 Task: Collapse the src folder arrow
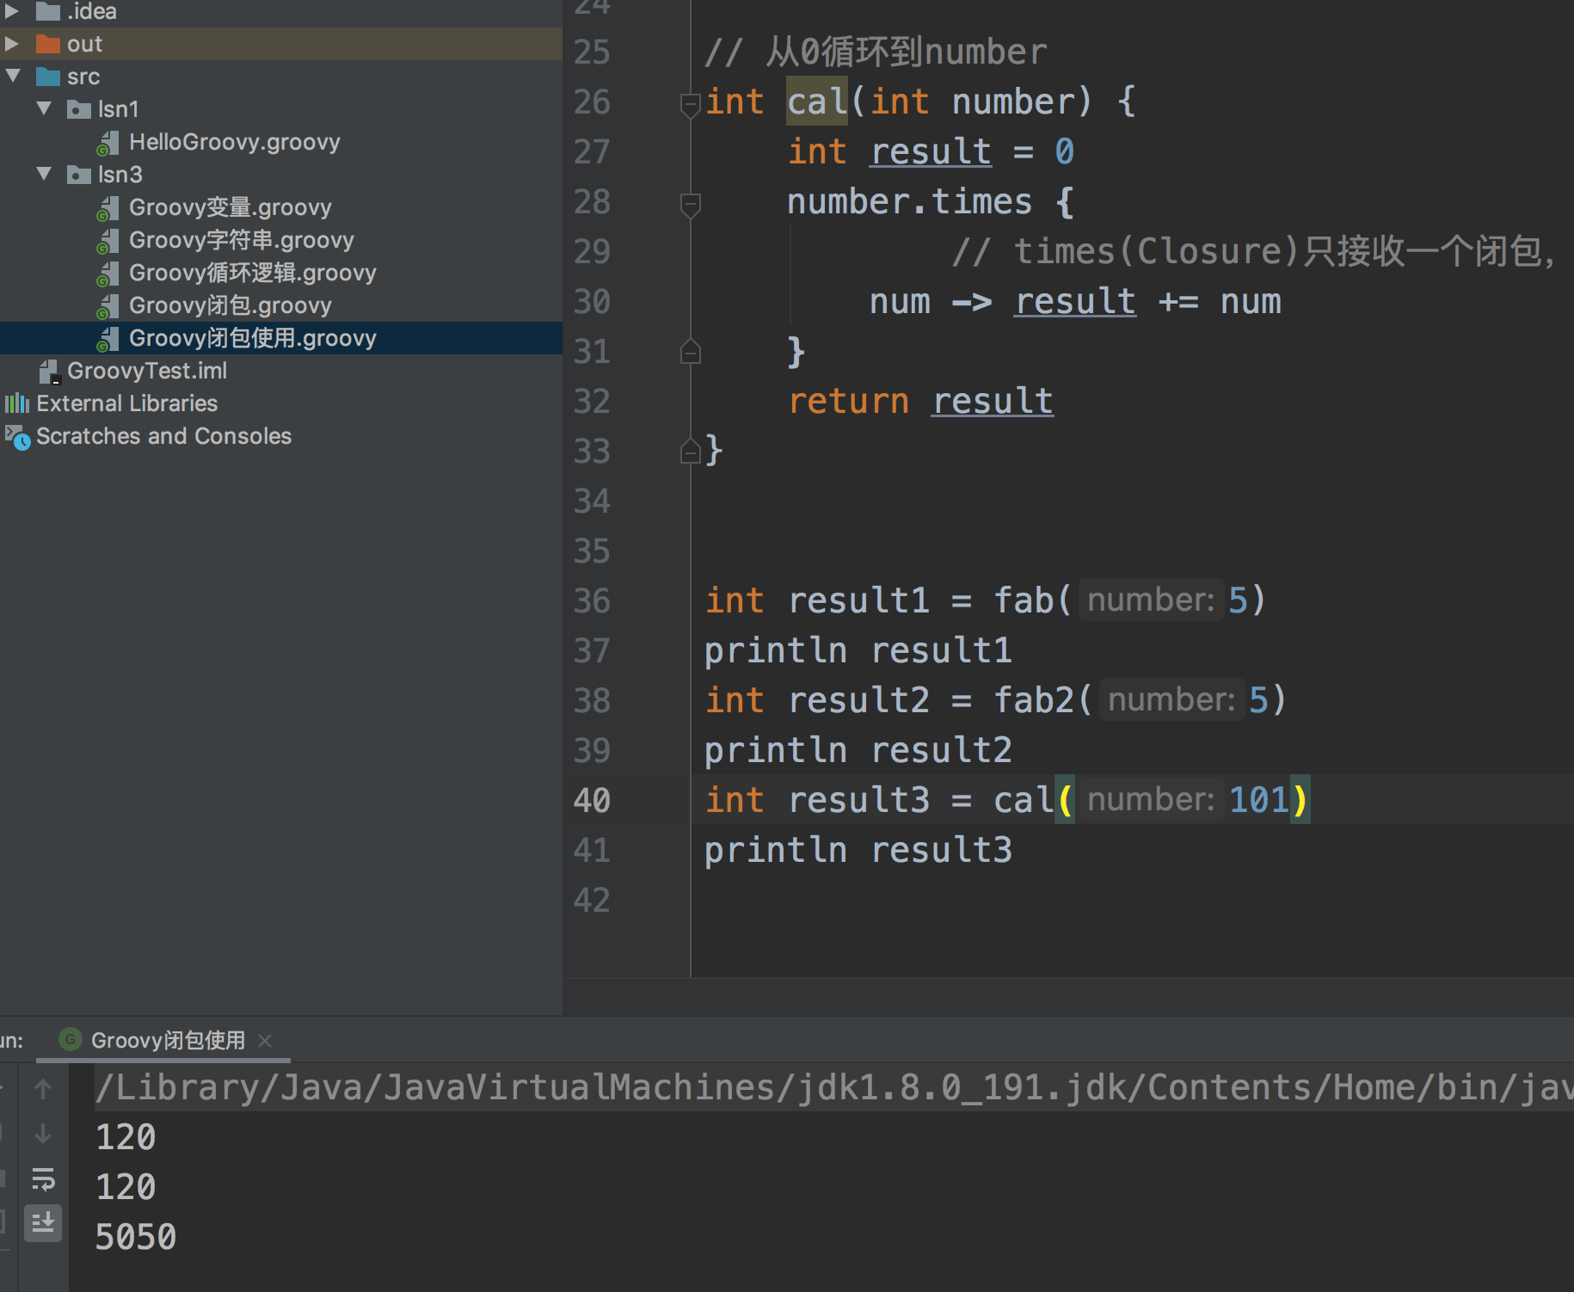pyautogui.click(x=13, y=77)
